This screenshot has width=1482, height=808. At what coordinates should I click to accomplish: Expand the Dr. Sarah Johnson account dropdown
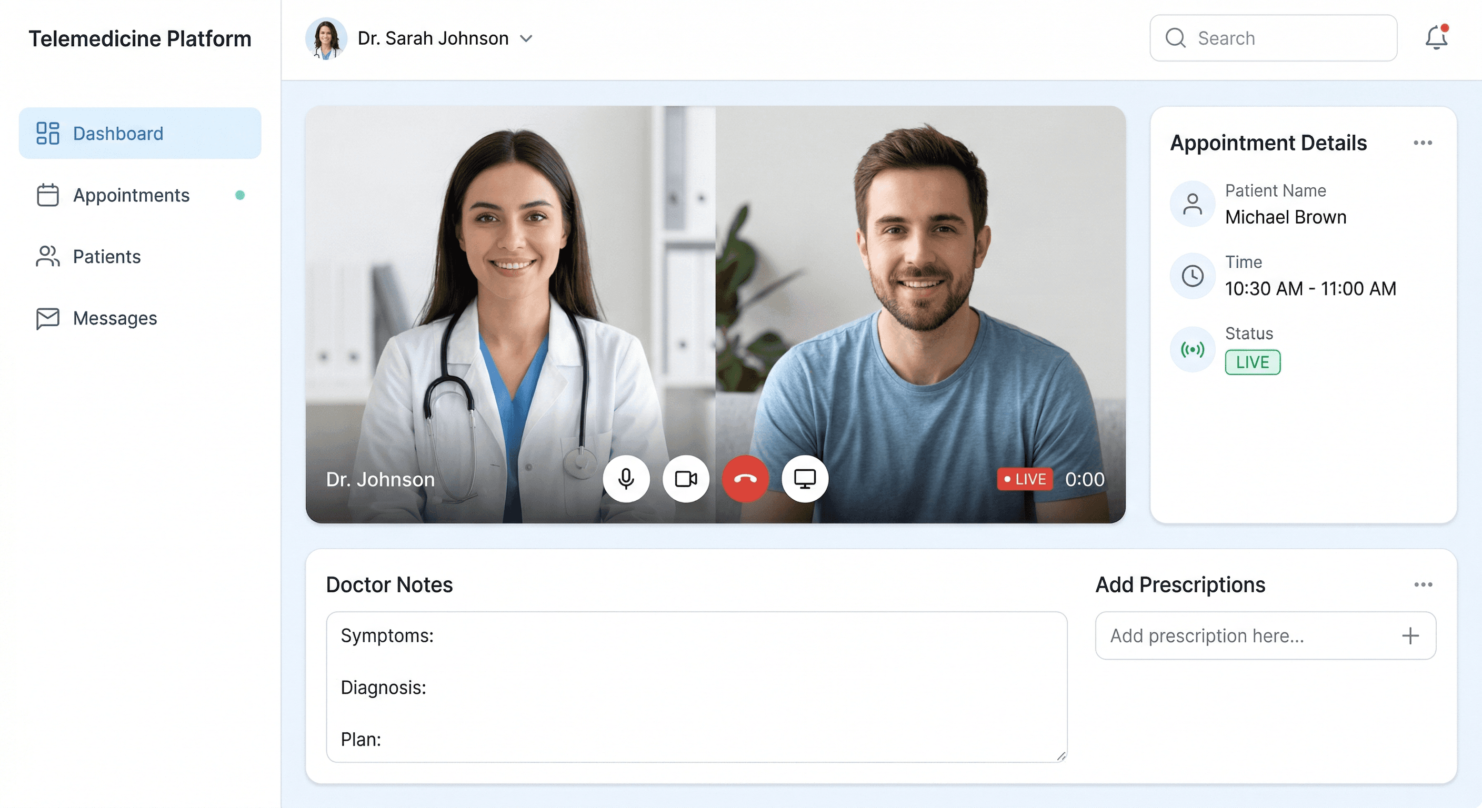526,38
